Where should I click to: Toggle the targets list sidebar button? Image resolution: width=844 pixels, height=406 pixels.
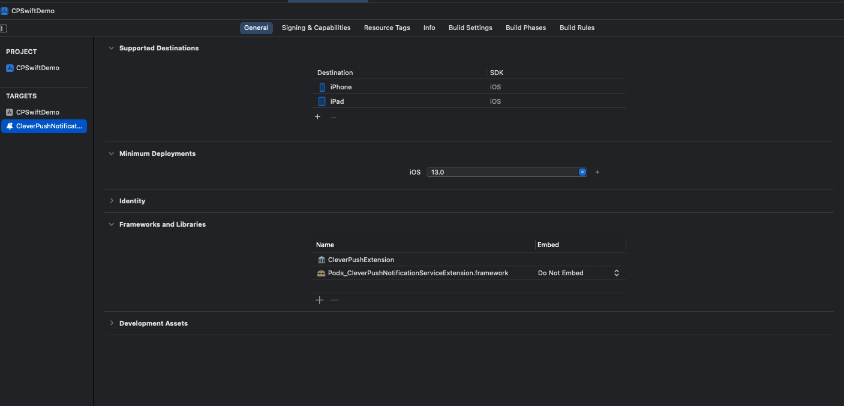coord(3,28)
